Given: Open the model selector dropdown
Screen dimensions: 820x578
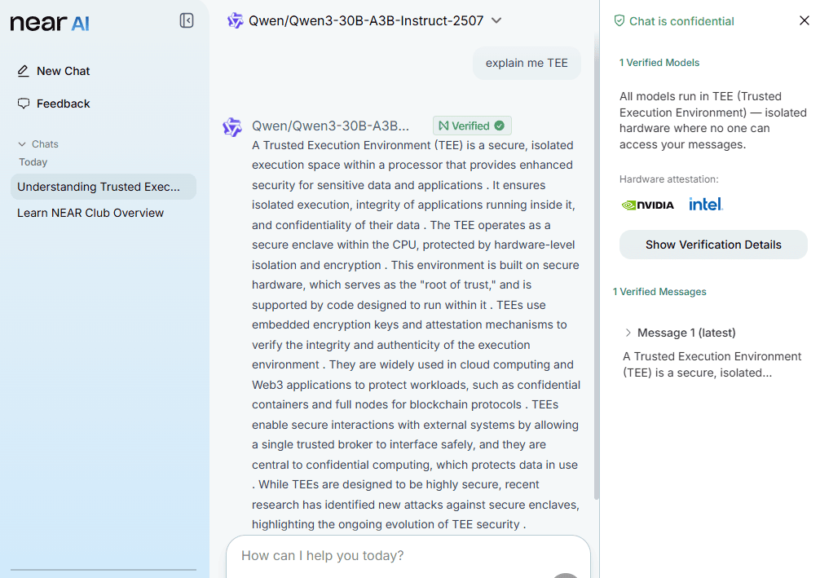Looking at the screenshot, I should tap(496, 20).
